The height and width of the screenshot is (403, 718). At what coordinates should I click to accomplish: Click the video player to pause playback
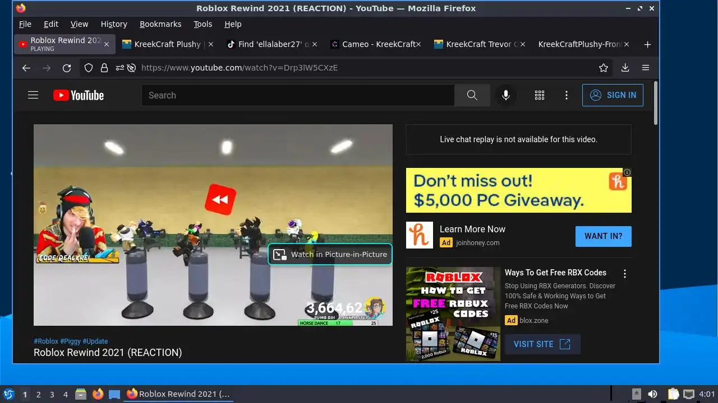pos(213,225)
